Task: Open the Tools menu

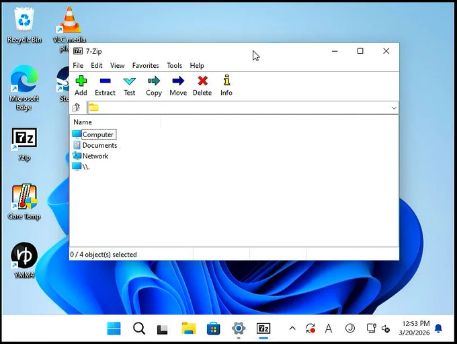Action: coord(174,66)
